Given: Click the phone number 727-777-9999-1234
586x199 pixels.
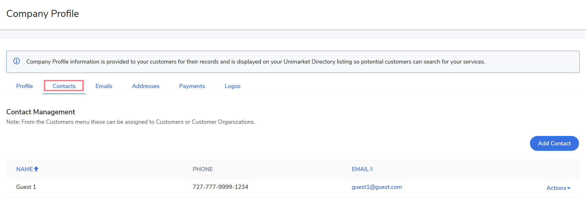Looking at the screenshot, I should coord(220,187).
